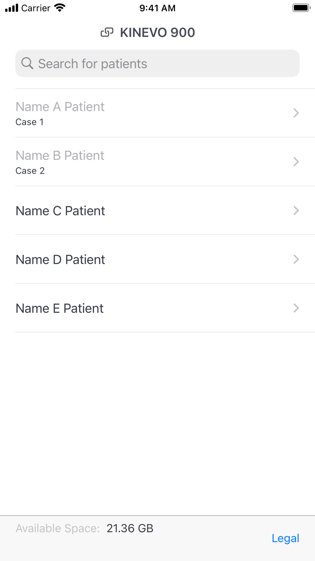
Task: Select the Name A Patient entry
Action: (x=60, y=107)
